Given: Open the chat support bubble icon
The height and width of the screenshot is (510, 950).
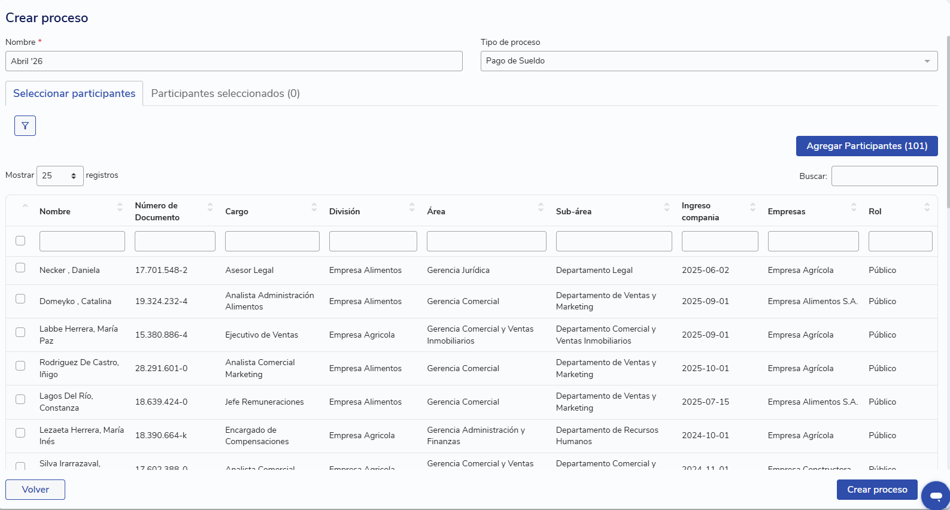Looking at the screenshot, I should click(x=936, y=496).
